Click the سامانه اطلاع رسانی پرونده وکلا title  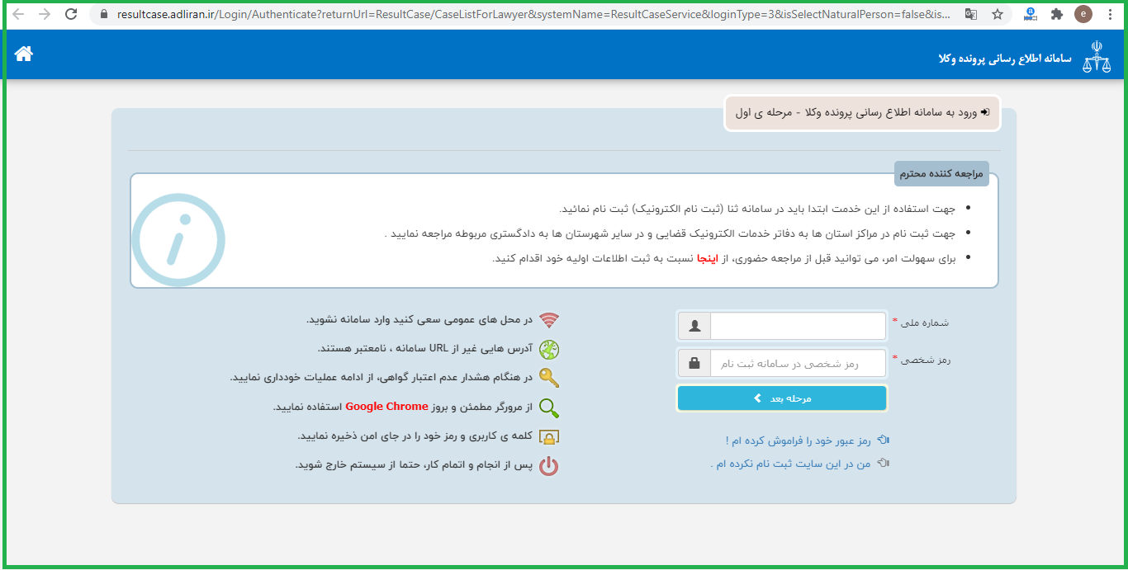(1004, 59)
